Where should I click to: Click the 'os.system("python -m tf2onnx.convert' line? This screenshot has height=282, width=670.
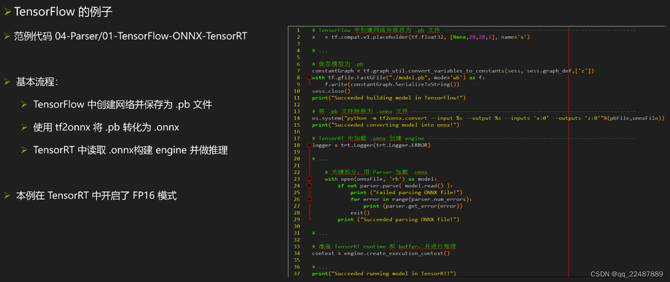point(488,118)
